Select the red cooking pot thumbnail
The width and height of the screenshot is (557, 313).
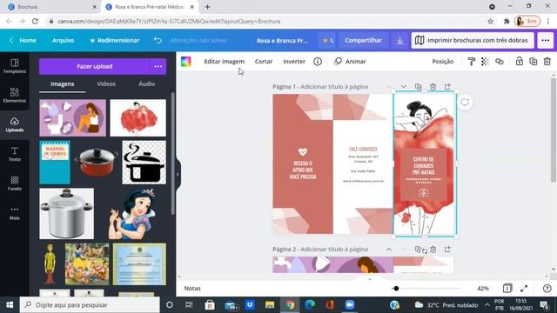[x=97, y=163]
